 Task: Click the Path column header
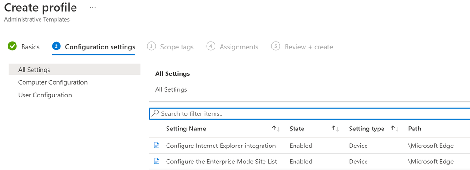pyautogui.click(x=414, y=129)
